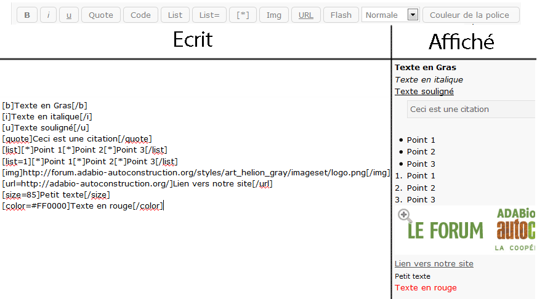
Task: Click the [quote] citation line in editor
Action: pos(77,139)
